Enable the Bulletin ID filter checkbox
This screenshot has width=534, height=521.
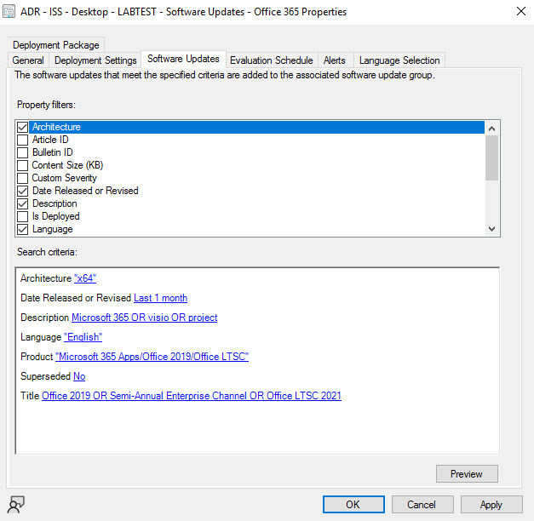coord(22,152)
